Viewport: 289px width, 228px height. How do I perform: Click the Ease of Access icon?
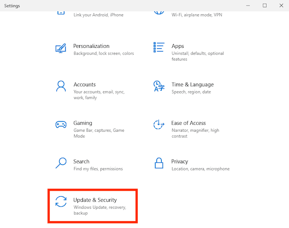click(x=159, y=124)
